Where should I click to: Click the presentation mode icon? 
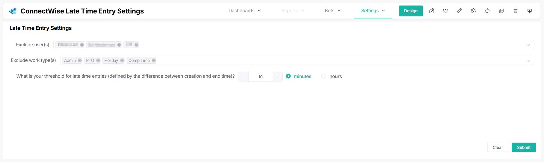[x=530, y=11]
